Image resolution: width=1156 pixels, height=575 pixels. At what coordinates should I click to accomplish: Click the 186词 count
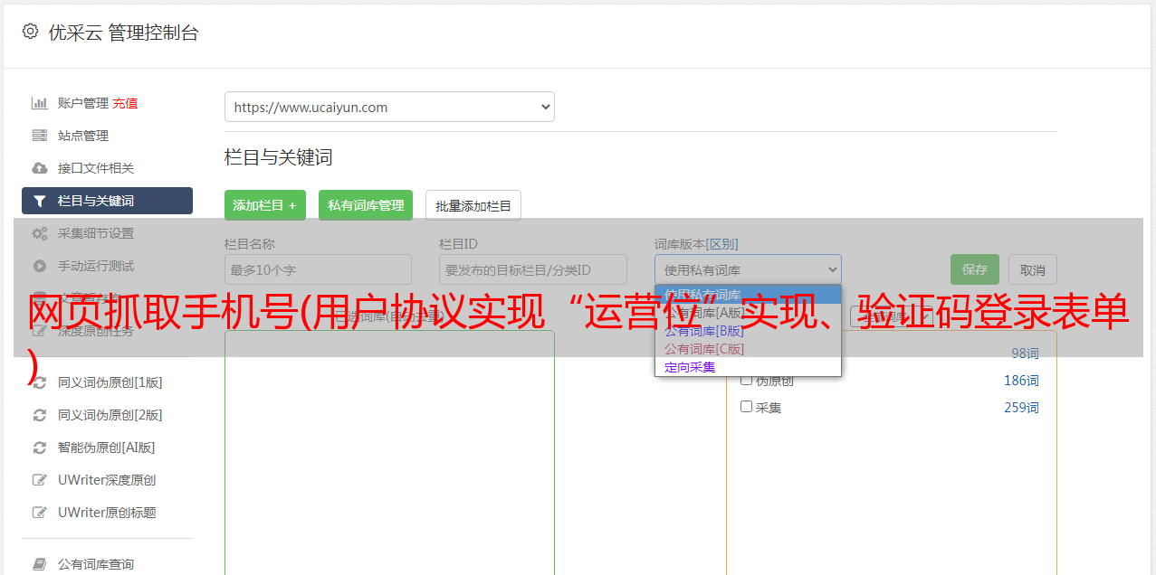1021,381
